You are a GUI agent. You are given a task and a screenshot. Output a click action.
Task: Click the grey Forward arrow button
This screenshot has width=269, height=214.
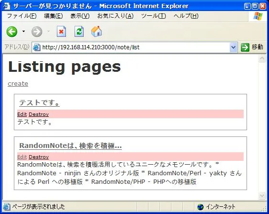(37, 32)
